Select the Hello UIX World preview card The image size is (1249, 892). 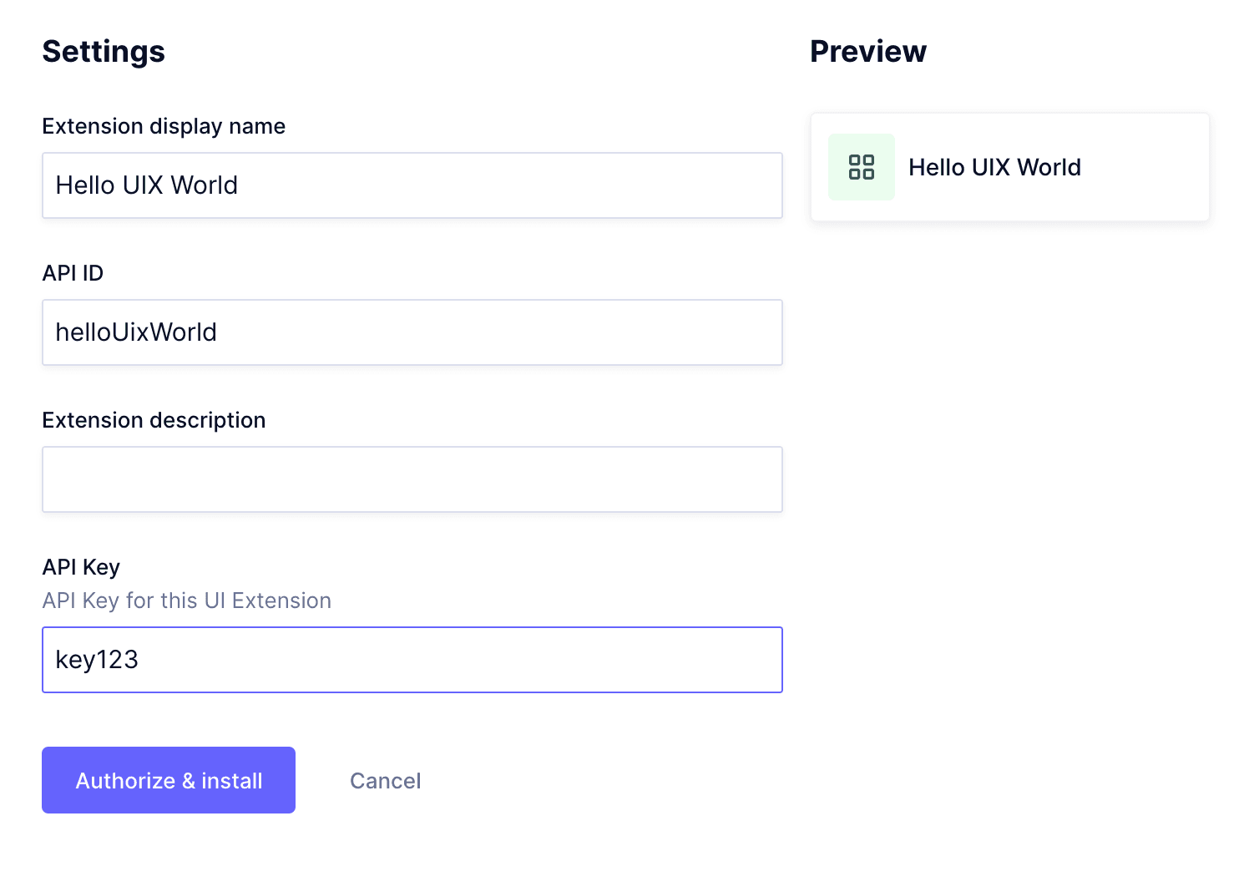tap(1009, 166)
